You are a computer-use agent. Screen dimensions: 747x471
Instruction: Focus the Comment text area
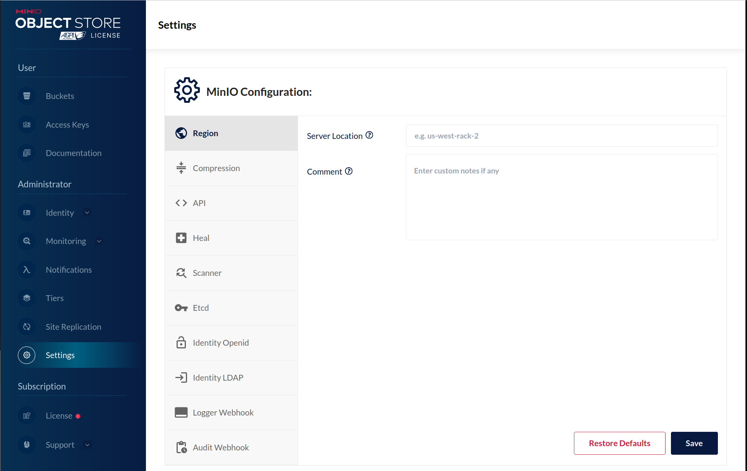coord(562,197)
